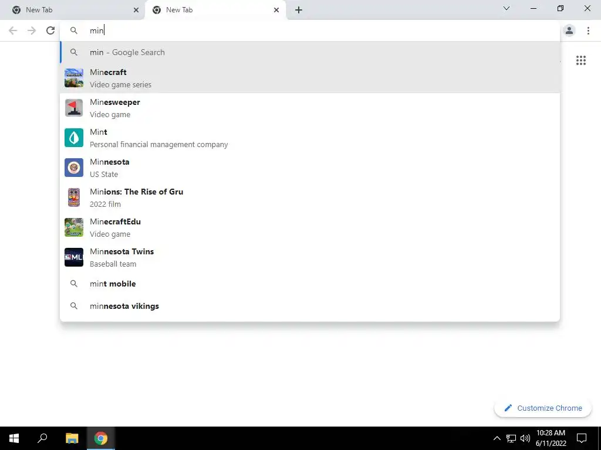Open Windows taskbar search
This screenshot has height=450, width=601.
pyautogui.click(x=42, y=438)
